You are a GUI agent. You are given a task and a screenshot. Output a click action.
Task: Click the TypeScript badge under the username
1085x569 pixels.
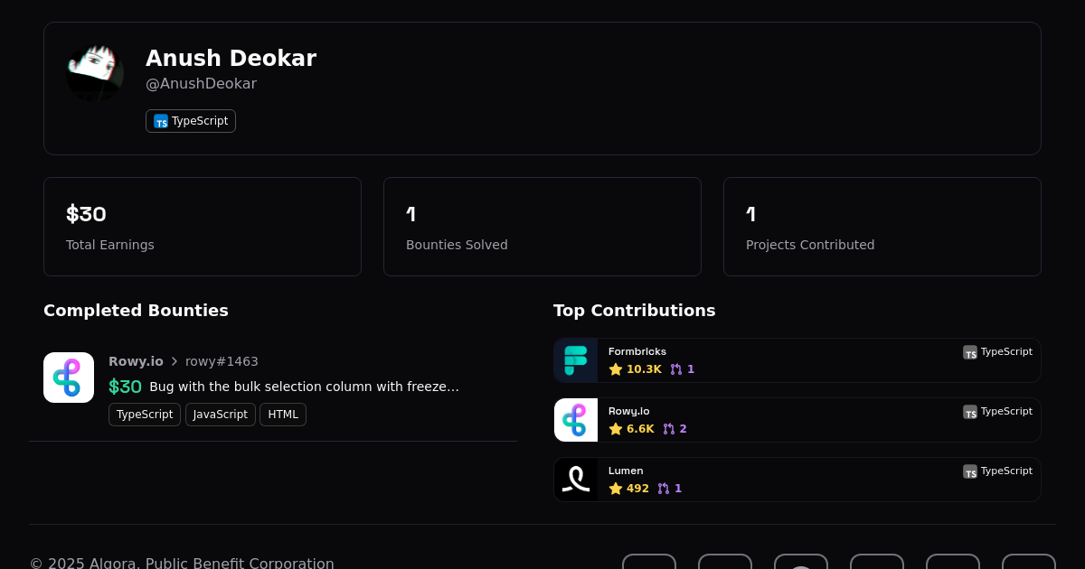[x=191, y=121]
